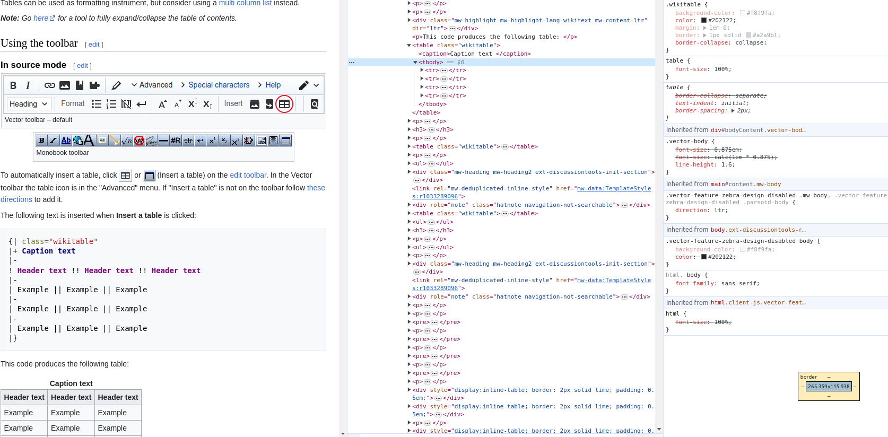Open the color #202122 swatch in the .wikitable rule
This screenshot has height=437, width=888.
[x=704, y=20]
